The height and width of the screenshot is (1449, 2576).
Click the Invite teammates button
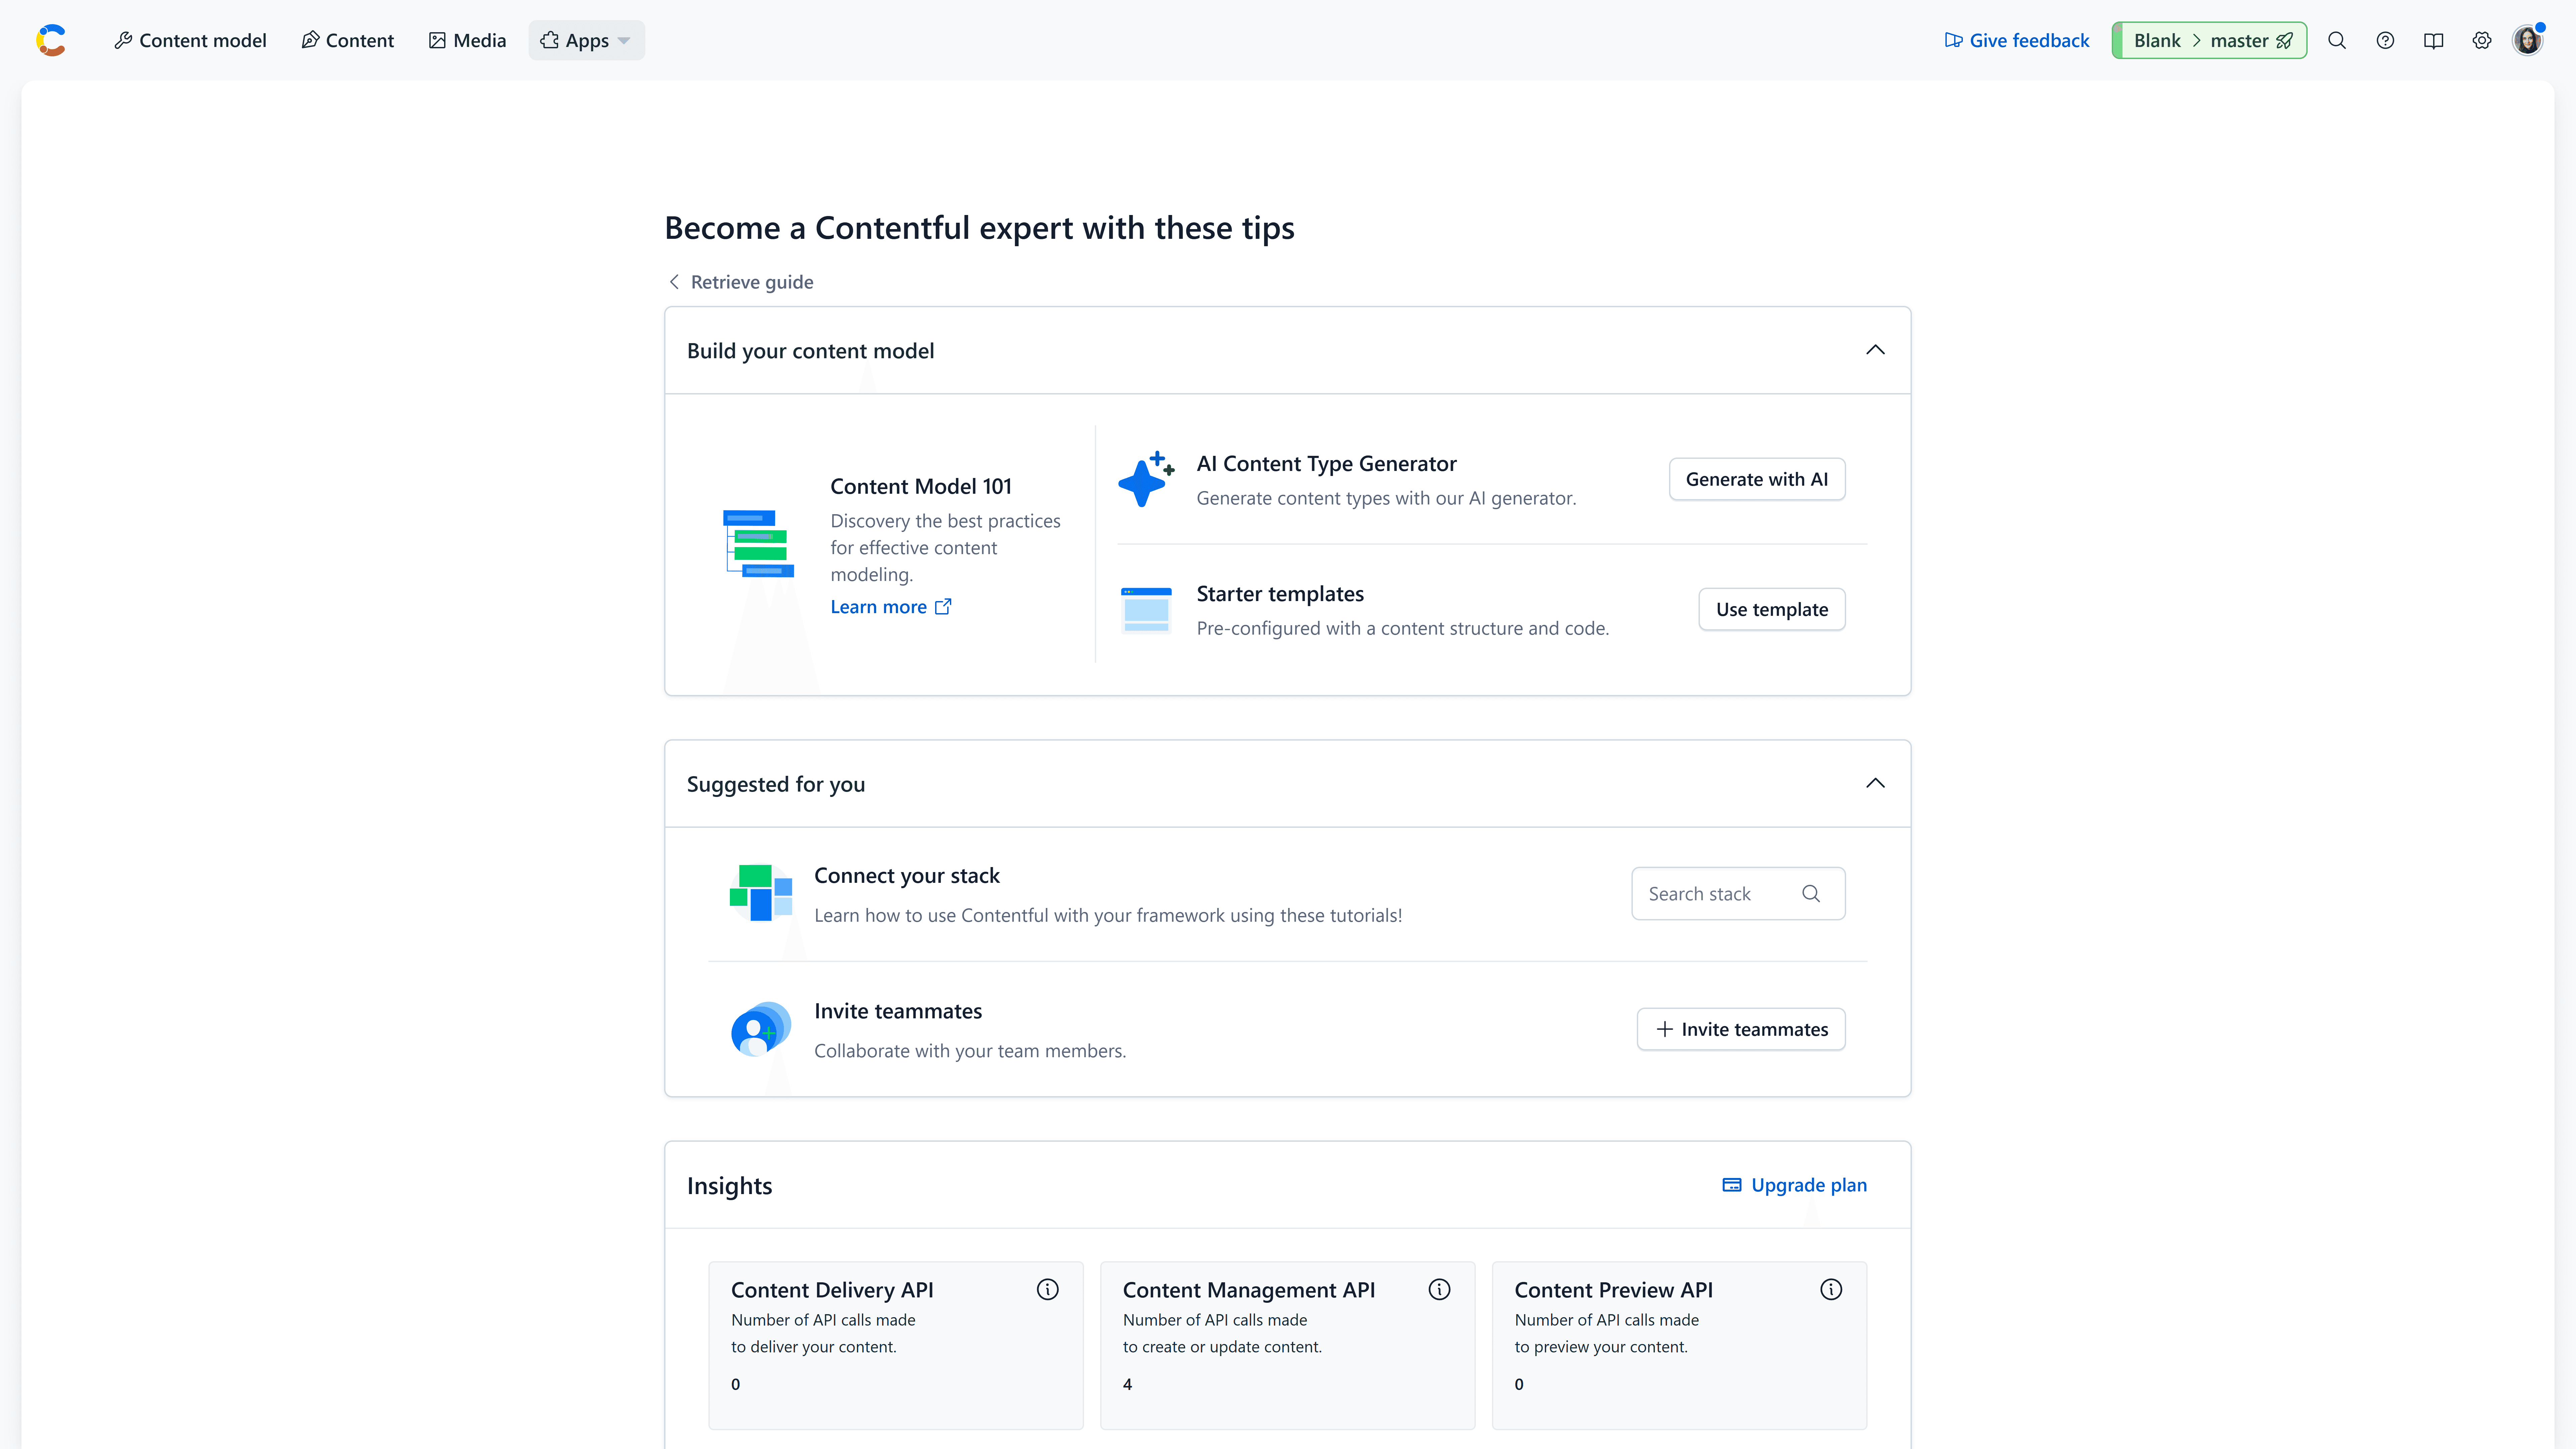[1741, 1029]
